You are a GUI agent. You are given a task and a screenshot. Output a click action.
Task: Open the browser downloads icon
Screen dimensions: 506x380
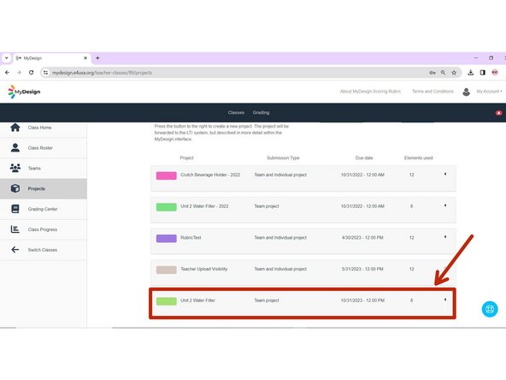point(470,73)
